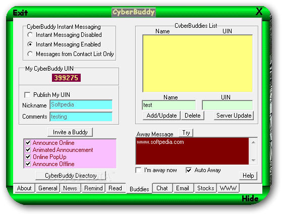Toggle the Publish My UIN checkbox

click(x=27, y=95)
